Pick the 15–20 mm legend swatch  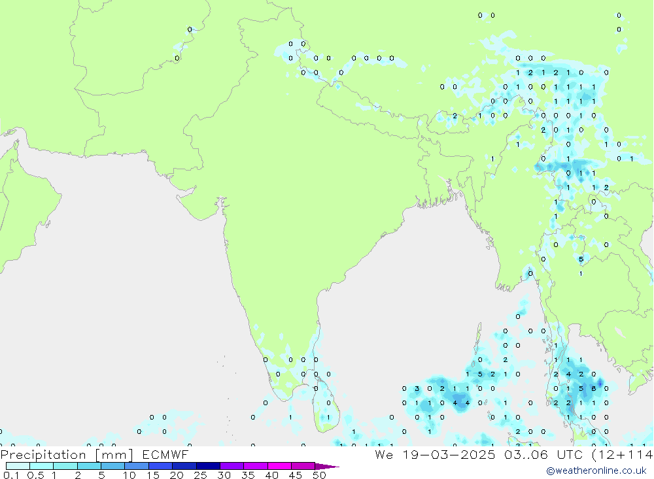click(161, 466)
